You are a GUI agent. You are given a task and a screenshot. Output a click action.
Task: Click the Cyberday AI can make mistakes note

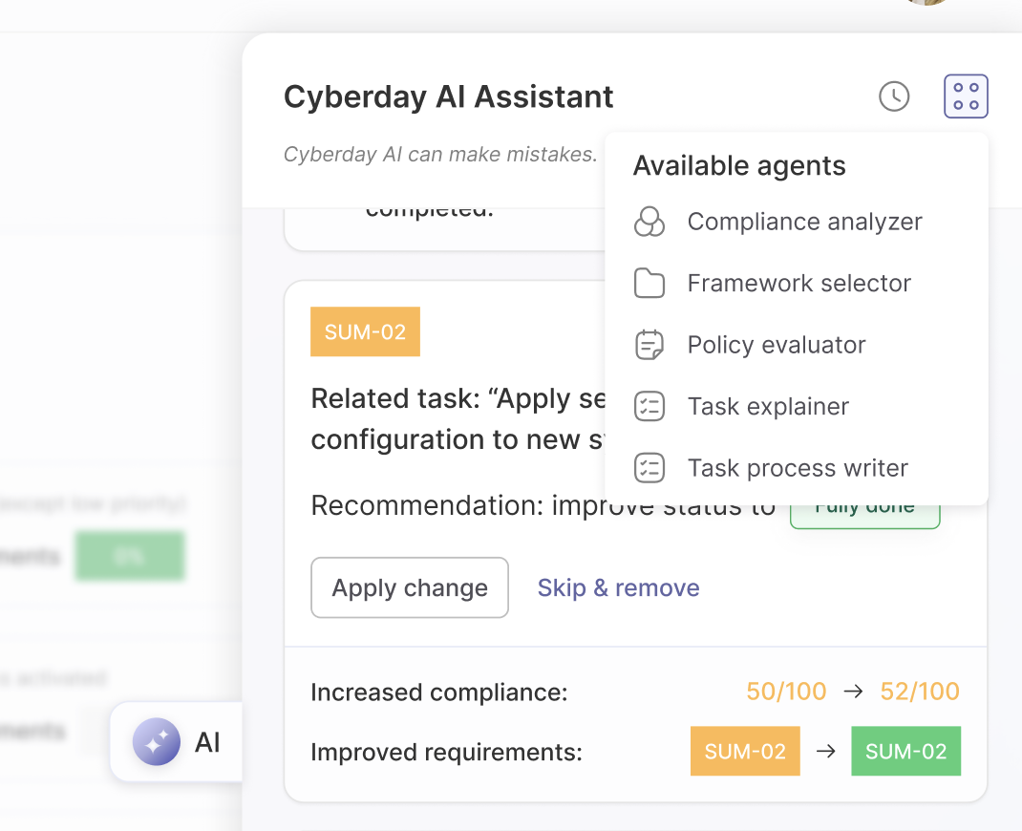440,155
